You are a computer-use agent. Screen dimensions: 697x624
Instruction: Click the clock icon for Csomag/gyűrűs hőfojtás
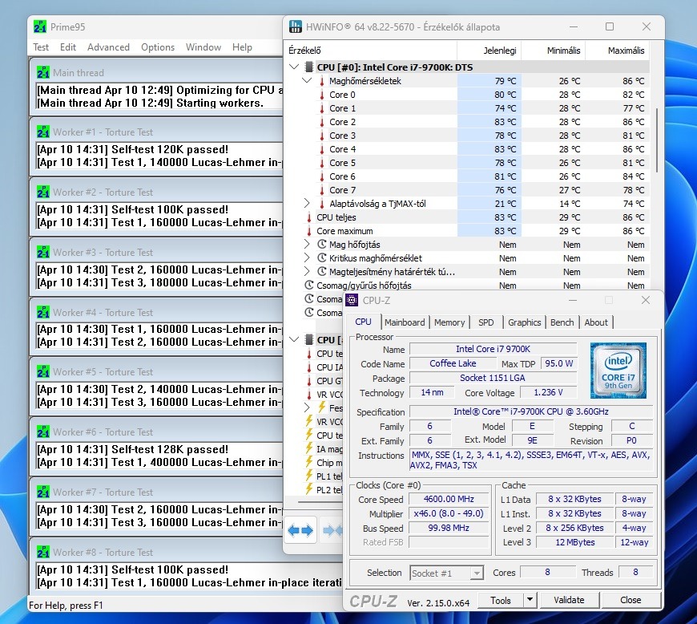(309, 286)
